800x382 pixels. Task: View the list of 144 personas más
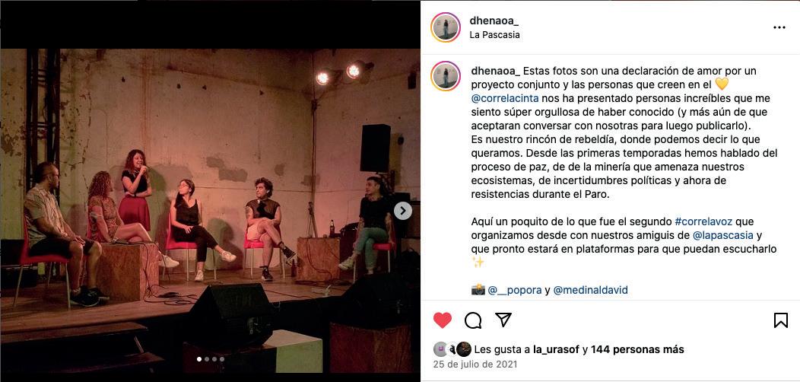click(x=637, y=350)
